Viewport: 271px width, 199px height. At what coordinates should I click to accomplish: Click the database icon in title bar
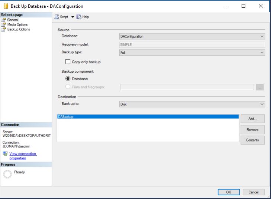6,6
